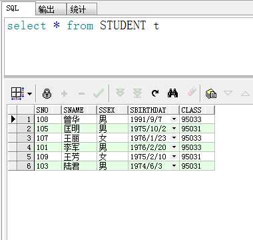Screen dimensions: 253x240
Task: Select row 1 via its number
Action: pyautogui.click(x=25, y=119)
